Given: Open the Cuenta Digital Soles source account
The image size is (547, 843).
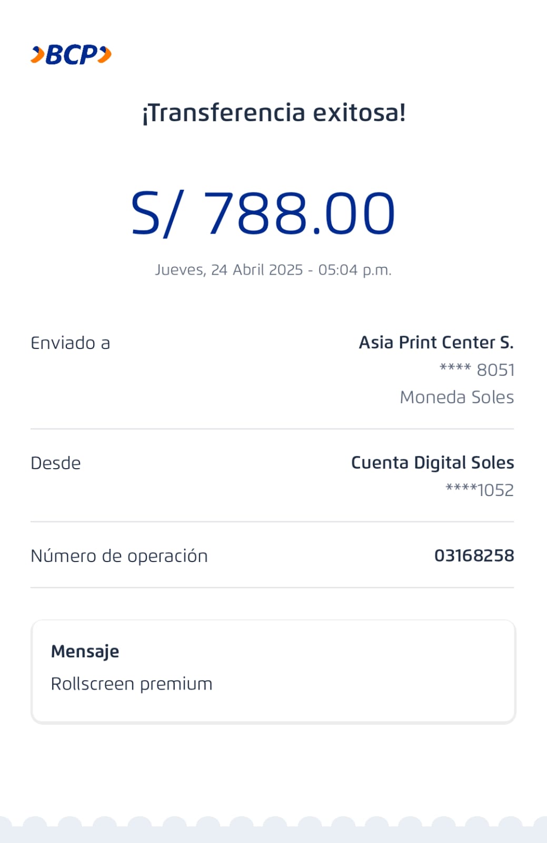Looking at the screenshot, I should click(x=432, y=463).
